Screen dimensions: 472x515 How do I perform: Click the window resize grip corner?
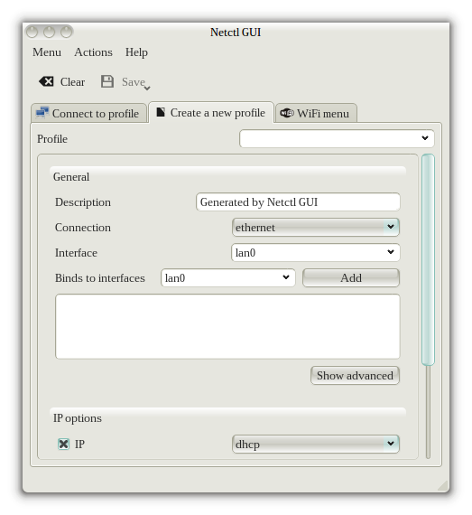click(443, 486)
